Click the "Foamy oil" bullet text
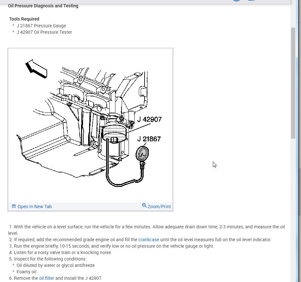The width and height of the screenshot is (301, 282). tap(27, 272)
